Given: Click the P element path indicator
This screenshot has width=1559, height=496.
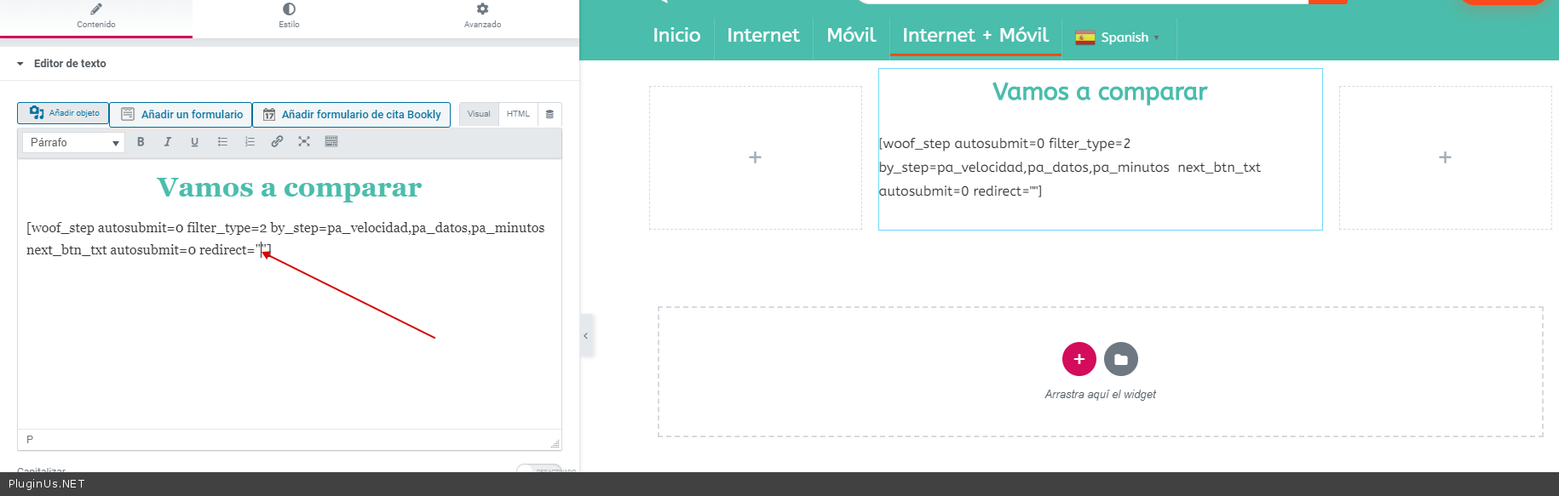Looking at the screenshot, I should tap(30, 440).
